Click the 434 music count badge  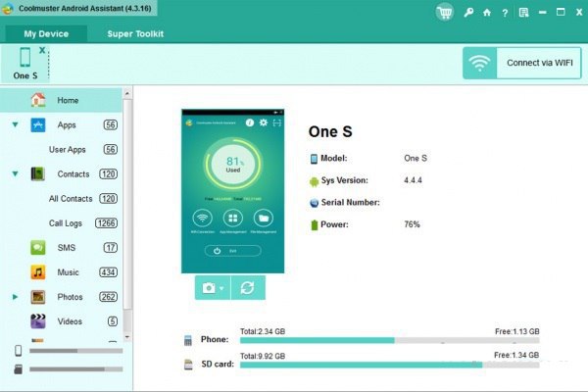point(108,272)
